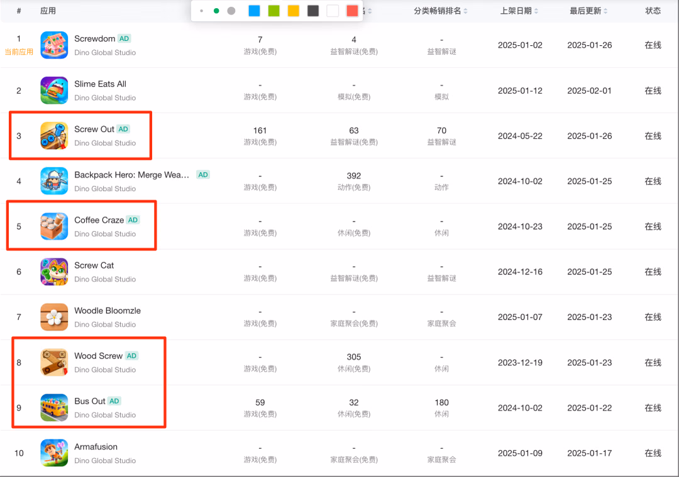Viewport: 679px width, 477px height.
Task: Click the 状态 column header
Action: 653,11
